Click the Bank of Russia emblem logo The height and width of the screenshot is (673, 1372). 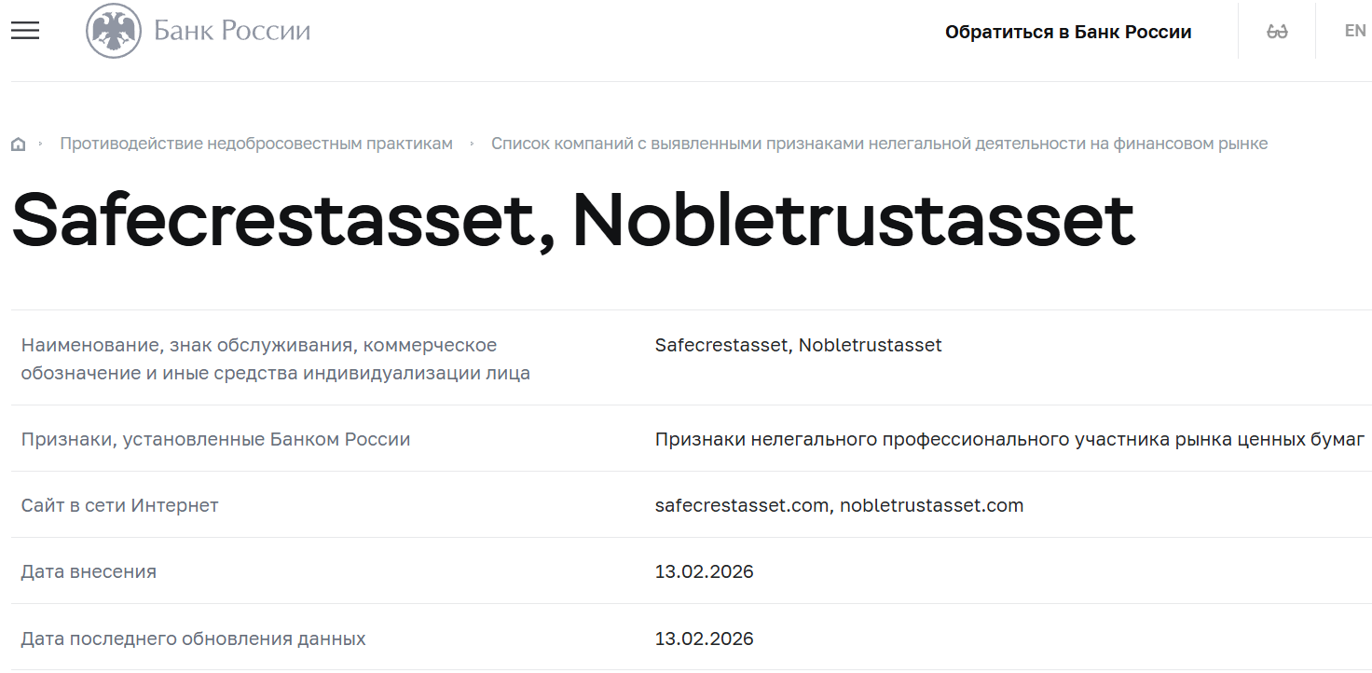(112, 29)
